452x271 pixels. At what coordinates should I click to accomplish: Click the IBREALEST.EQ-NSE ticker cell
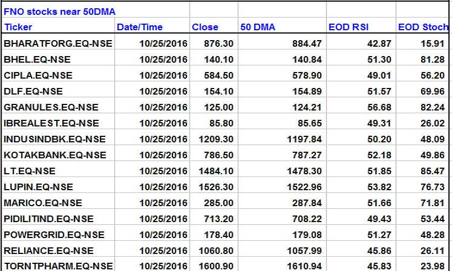(51, 123)
